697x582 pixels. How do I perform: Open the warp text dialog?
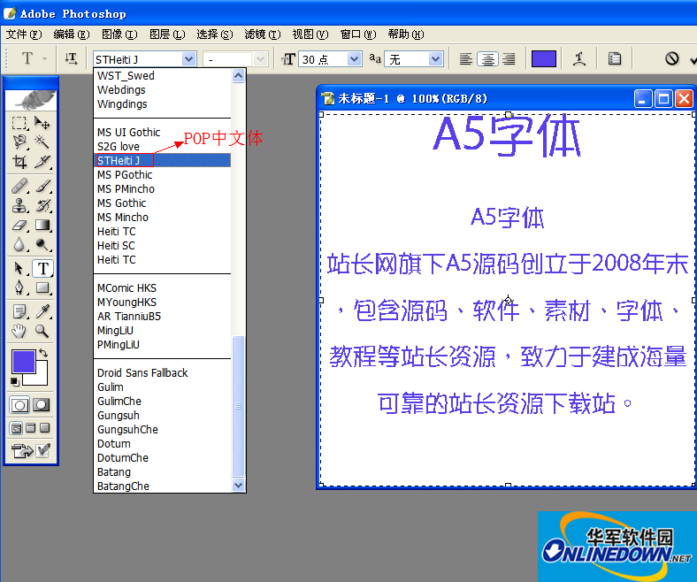pyautogui.click(x=578, y=58)
